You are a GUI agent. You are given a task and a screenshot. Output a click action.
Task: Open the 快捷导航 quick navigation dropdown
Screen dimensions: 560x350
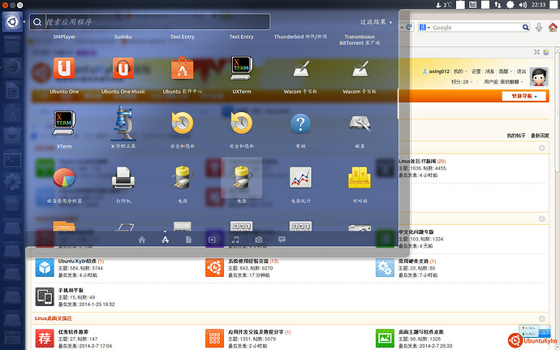[524, 96]
